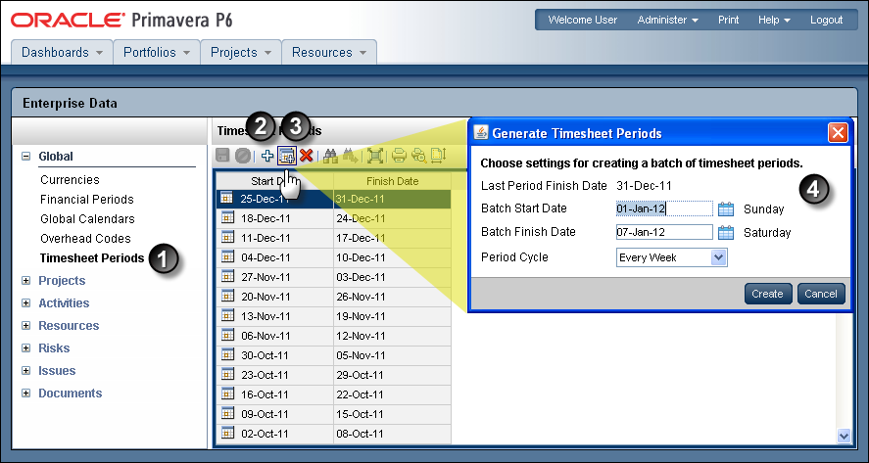Select Overhead Codes in sidebar
Viewport: 869px width, 463px height.
(85, 239)
